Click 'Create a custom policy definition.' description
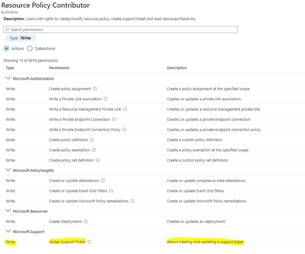This screenshot has height=254, width=305. coord(195,140)
